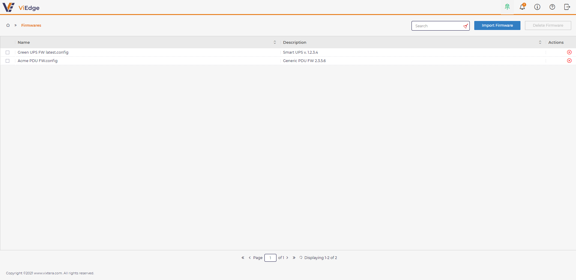Open the help question mark icon

[x=552, y=7]
